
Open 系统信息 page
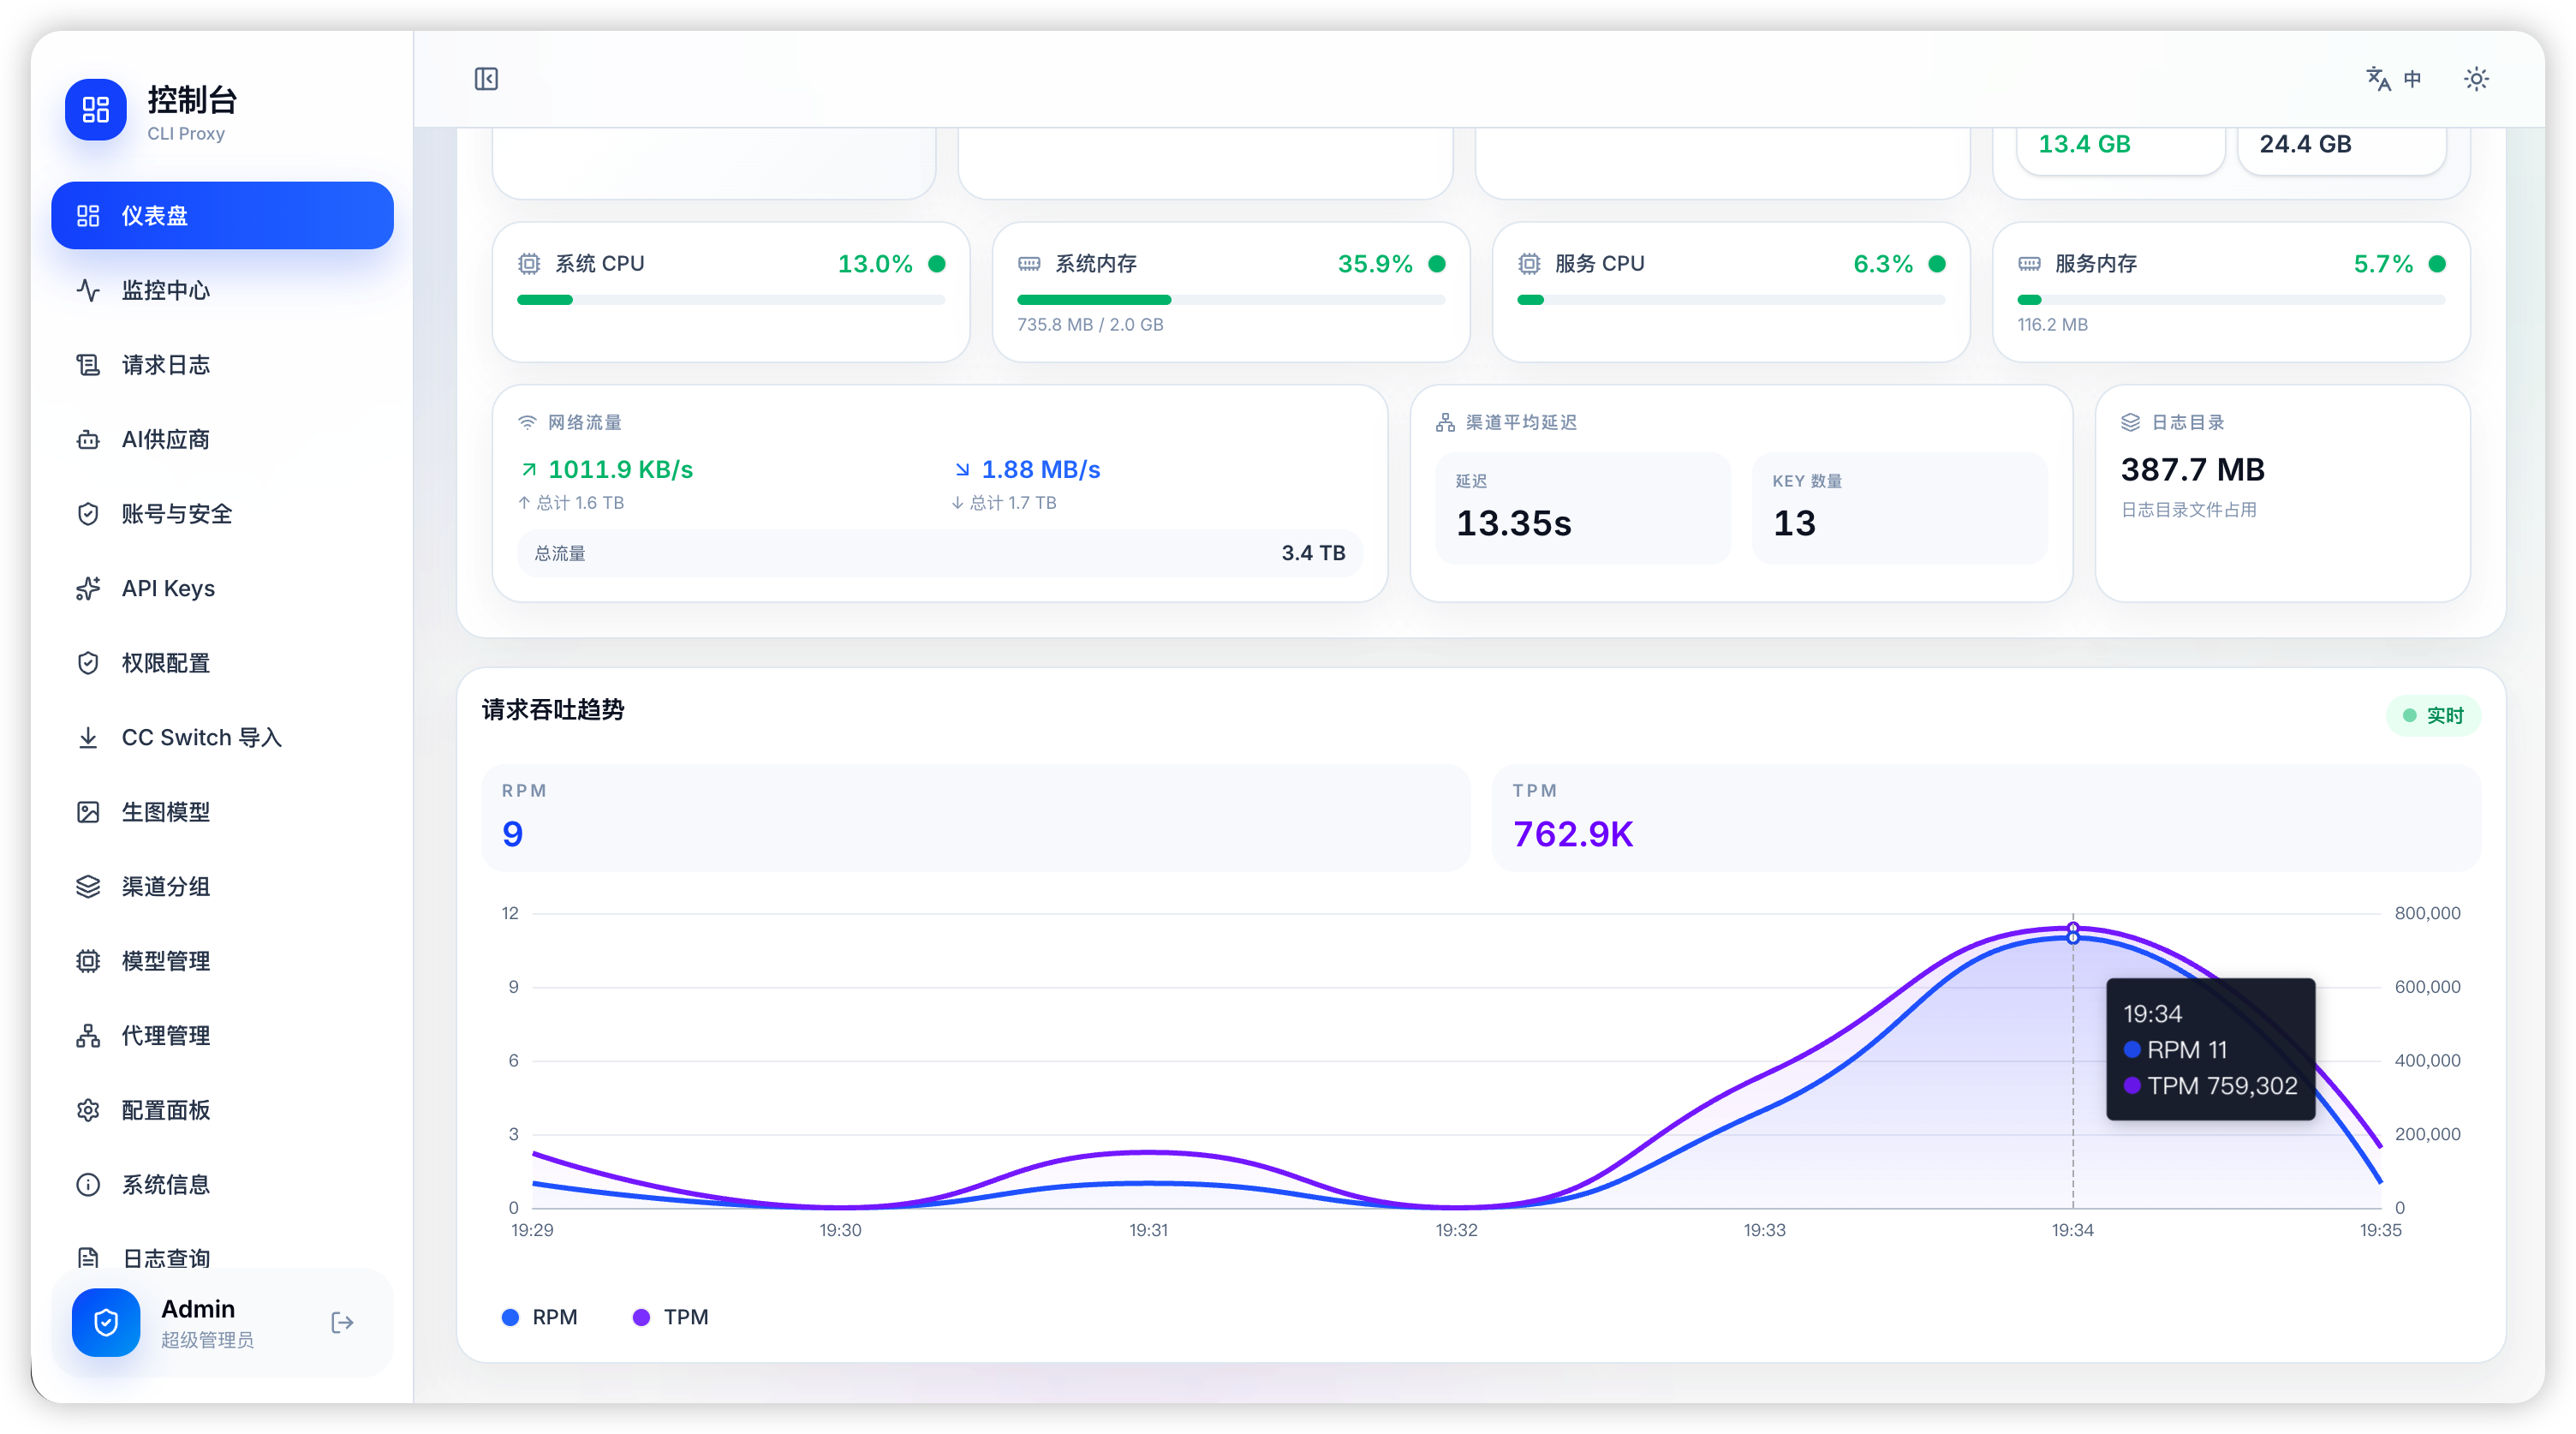(222, 1184)
